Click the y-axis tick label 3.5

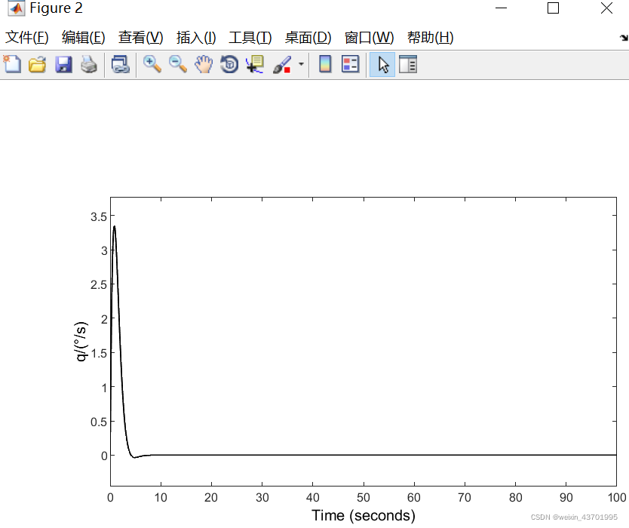click(99, 216)
